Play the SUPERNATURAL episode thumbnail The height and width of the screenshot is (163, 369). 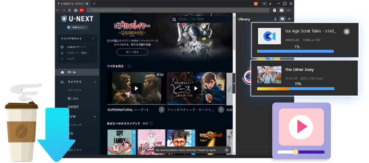(x=136, y=88)
